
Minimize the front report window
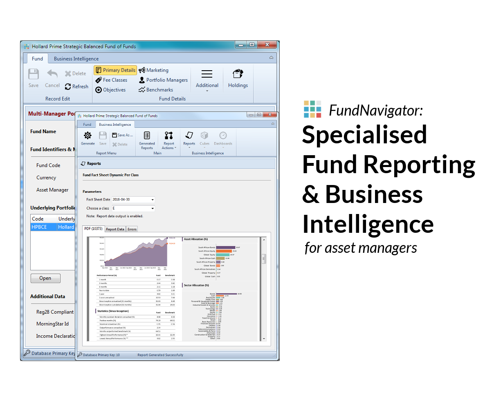point(251,115)
